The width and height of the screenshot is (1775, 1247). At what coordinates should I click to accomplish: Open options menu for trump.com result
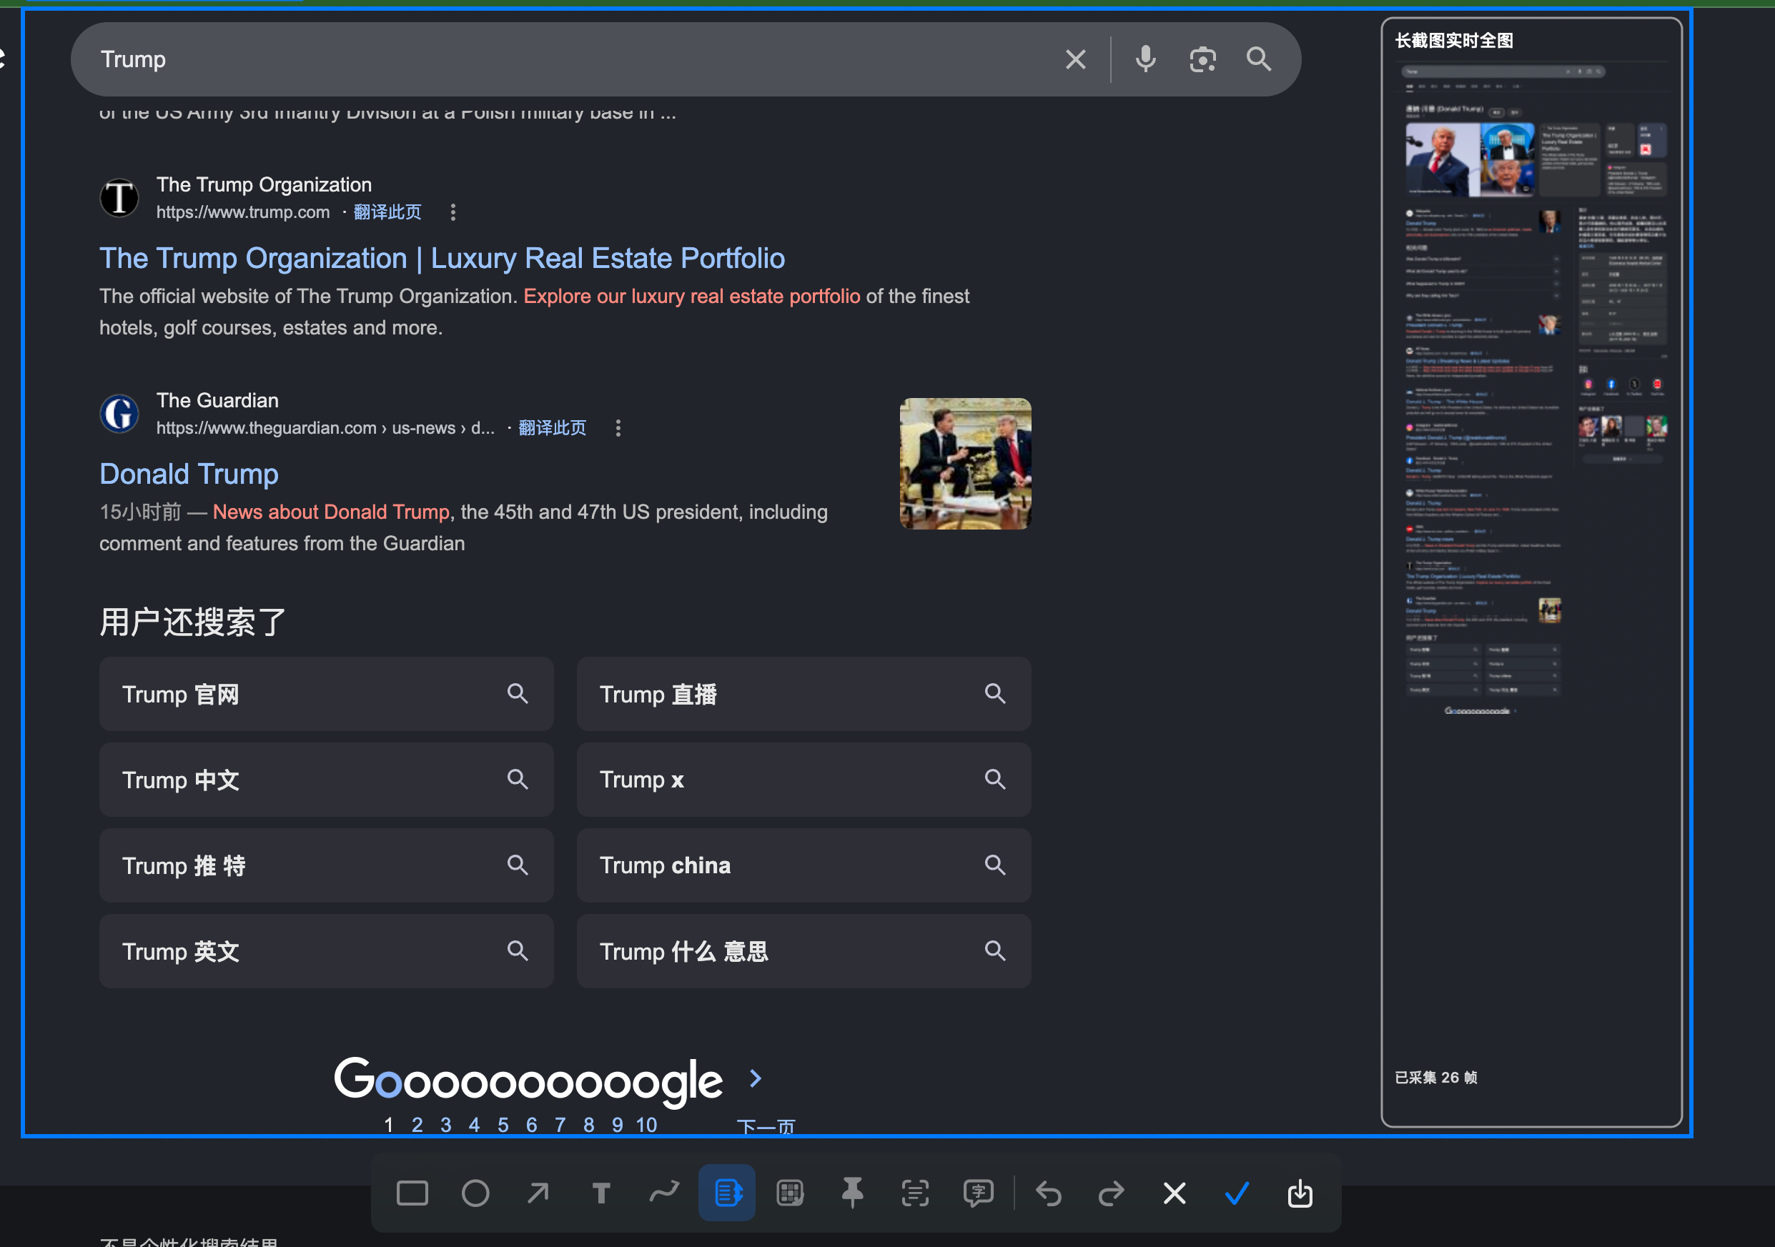point(453,212)
